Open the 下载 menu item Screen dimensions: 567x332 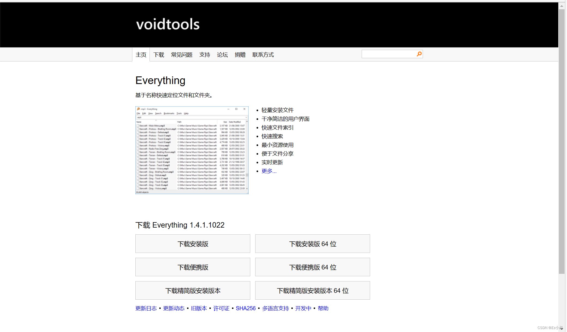[159, 55]
